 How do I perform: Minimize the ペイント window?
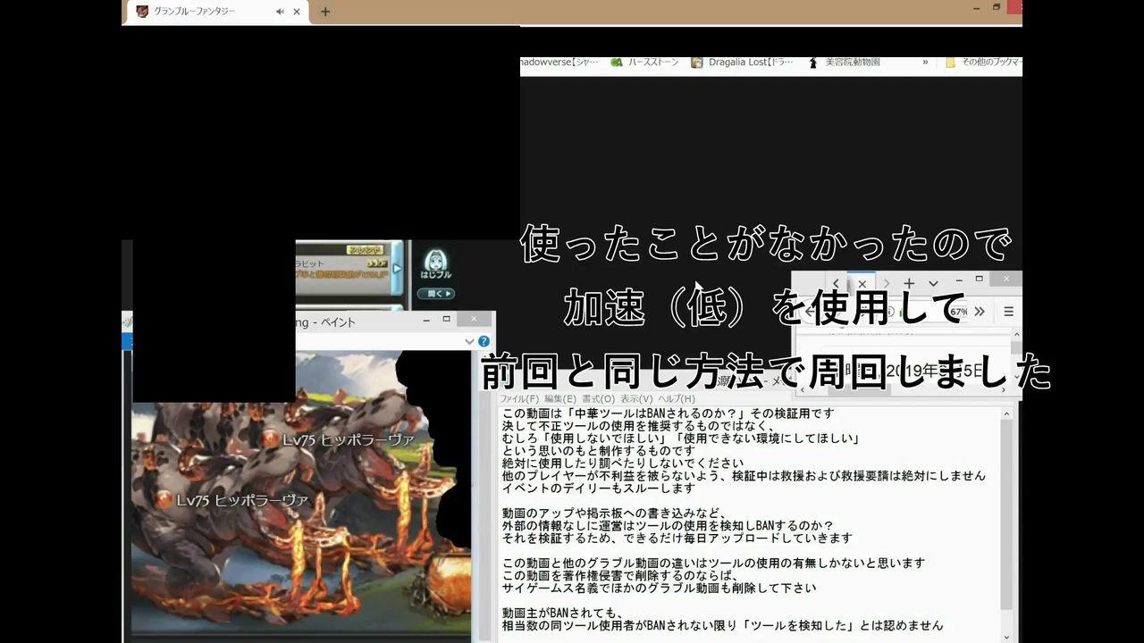425,320
